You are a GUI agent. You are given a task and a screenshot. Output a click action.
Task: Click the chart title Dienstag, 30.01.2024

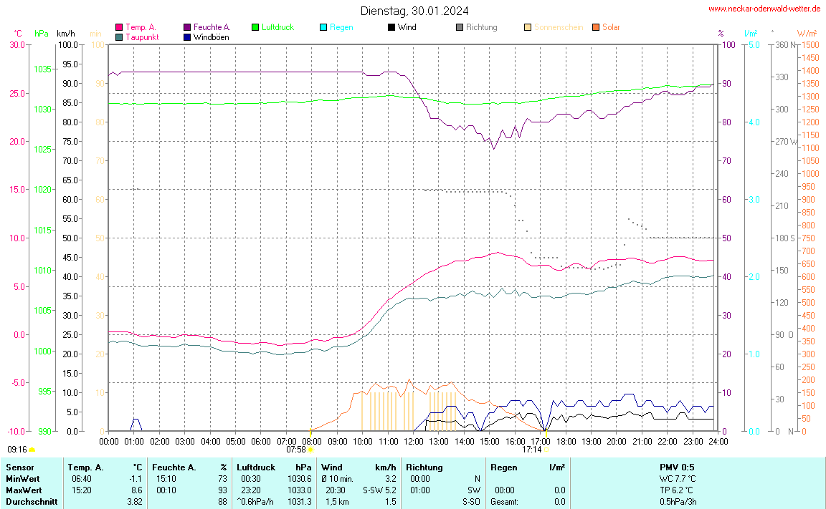415,11
